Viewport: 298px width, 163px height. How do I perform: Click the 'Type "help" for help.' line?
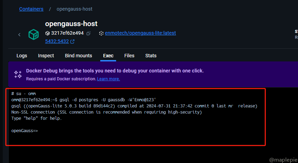(x=37, y=118)
